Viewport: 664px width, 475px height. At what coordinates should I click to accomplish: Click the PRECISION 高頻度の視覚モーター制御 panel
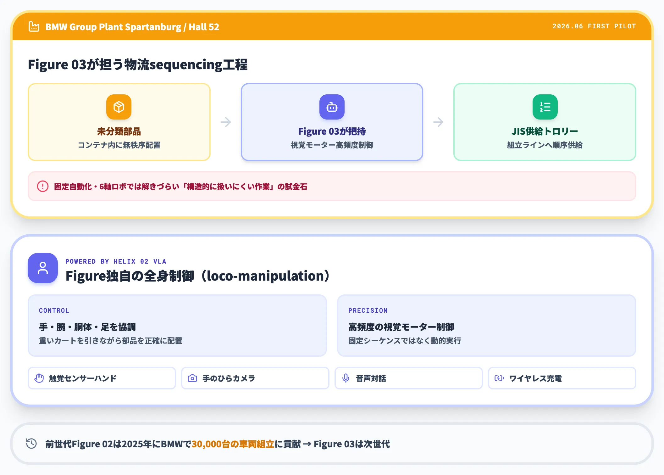coord(487,326)
